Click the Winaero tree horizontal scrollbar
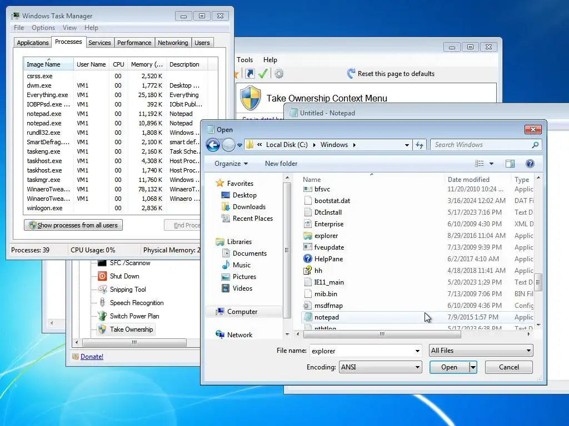 134,342
